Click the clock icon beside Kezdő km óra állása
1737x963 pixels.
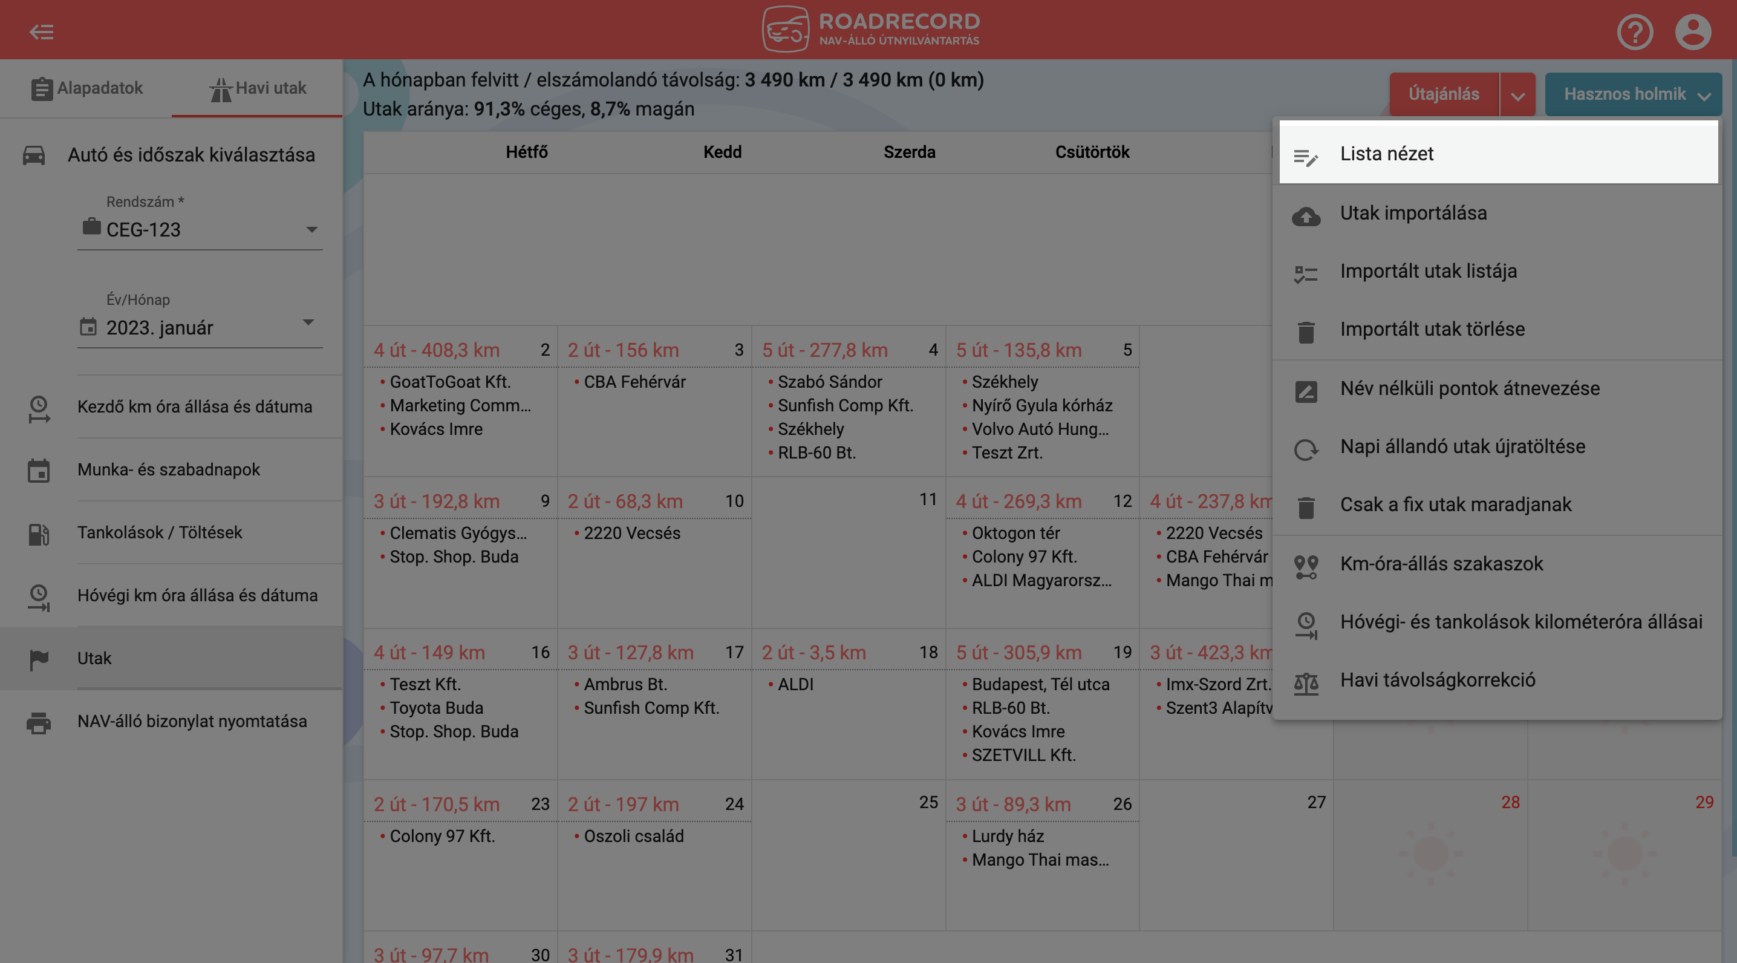tap(39, 409)
